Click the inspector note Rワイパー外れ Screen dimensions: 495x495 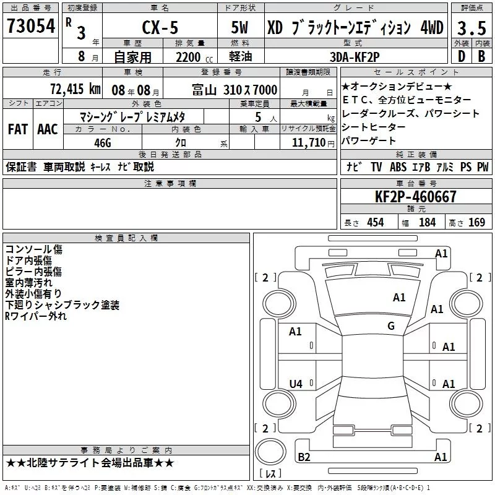tap(36, 316)
